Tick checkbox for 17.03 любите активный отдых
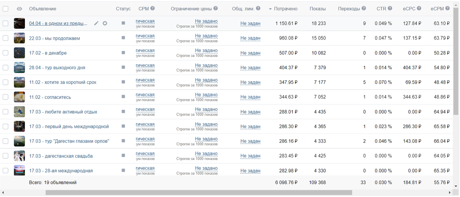 (x=5, y=112)
